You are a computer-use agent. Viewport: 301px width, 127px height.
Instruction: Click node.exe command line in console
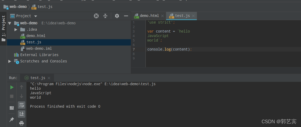pyautogui.click(x=93, y=84)
